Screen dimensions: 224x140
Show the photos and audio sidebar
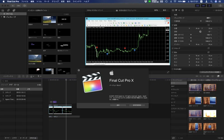(x=8, y=10)
